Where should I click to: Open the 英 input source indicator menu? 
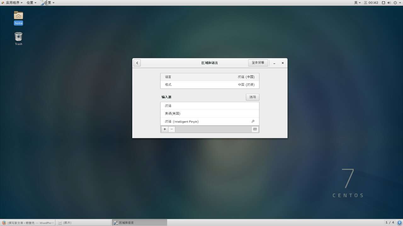coord(357,3)
